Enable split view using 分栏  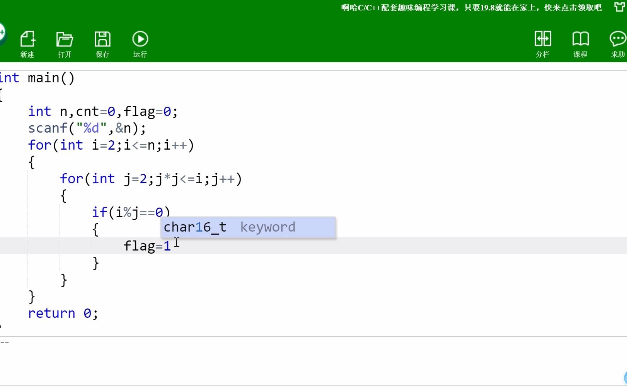click(543, 43)
